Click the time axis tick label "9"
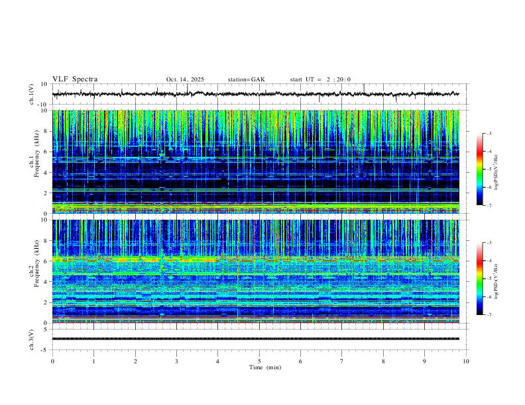This screenshot has height=405, width=525. coord(424,361)
